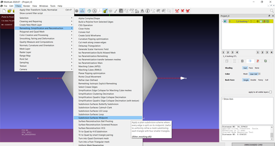Choose Close Holes filter

tap(108, 29)
